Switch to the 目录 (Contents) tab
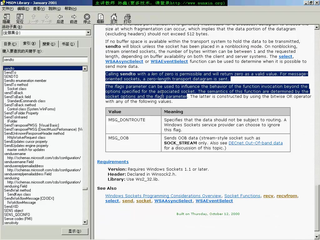 (10, 44)
